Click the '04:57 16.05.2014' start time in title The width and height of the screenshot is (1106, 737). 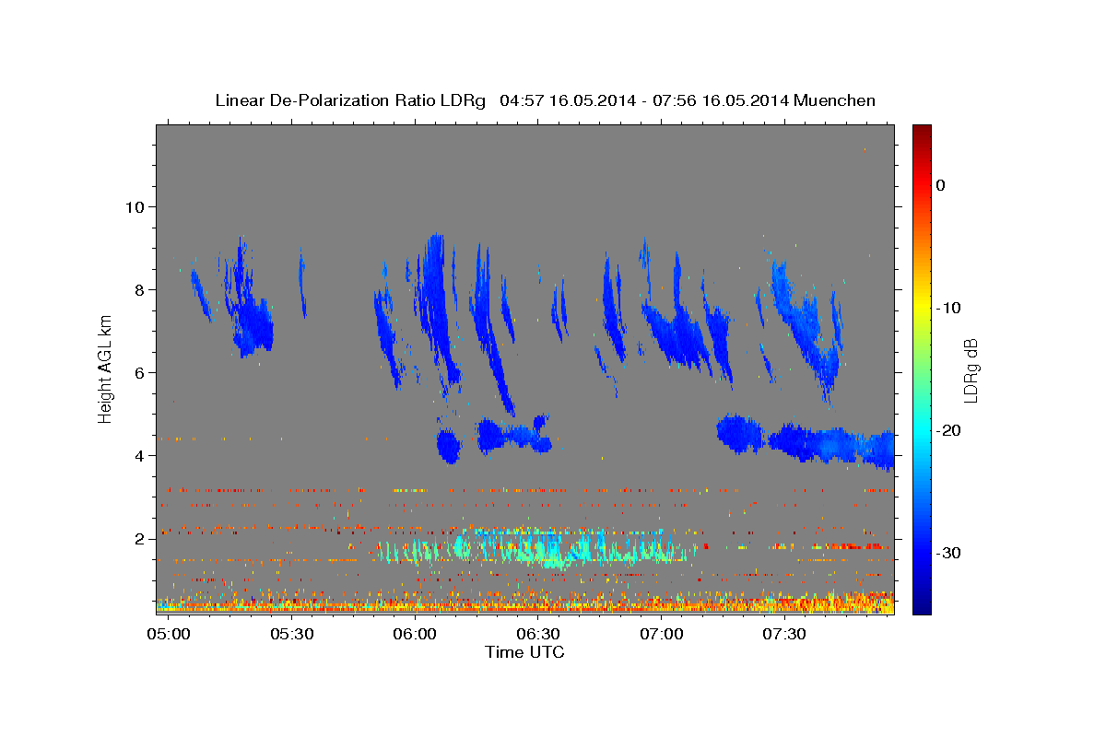567,100
